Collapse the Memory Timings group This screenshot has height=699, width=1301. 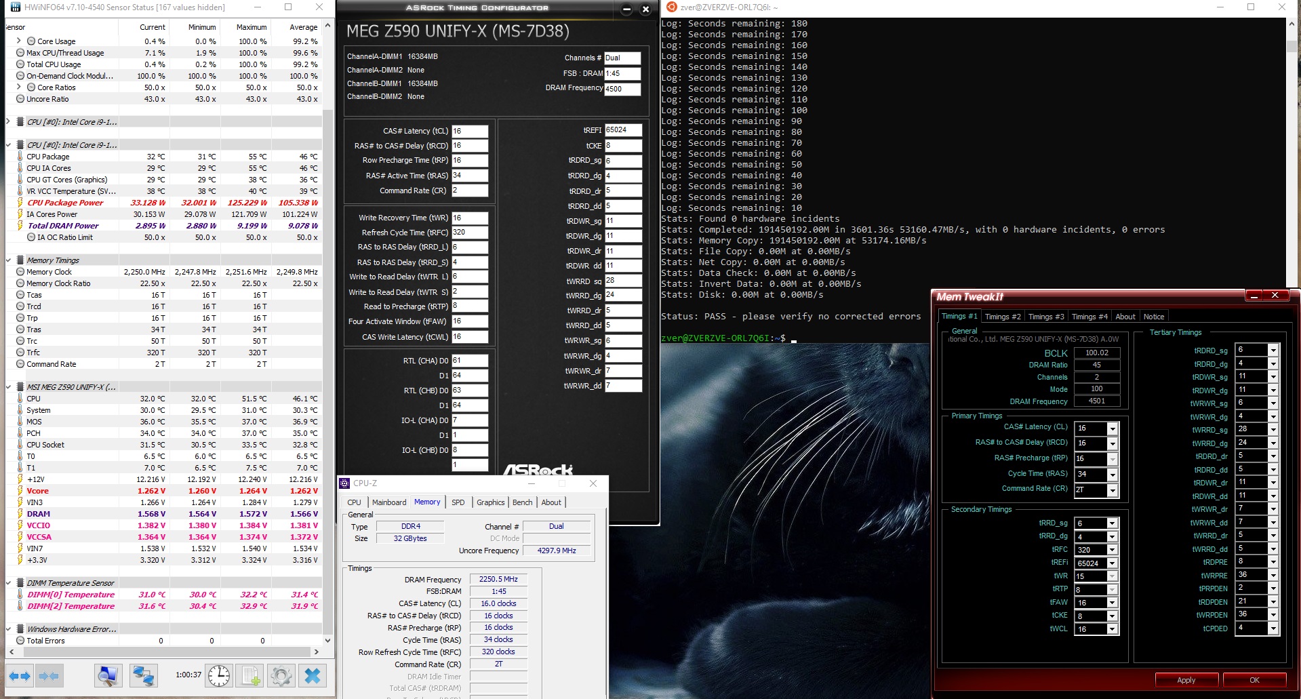[x=8, y=260]
